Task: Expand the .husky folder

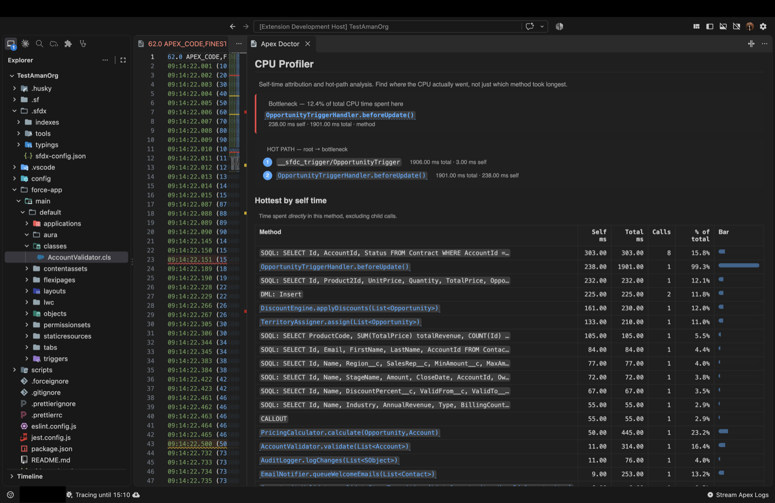Action: 15,89
